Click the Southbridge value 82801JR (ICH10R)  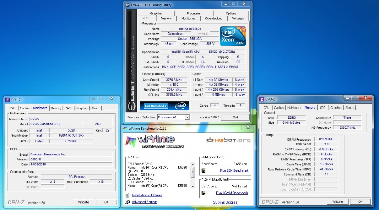[71, 135]
